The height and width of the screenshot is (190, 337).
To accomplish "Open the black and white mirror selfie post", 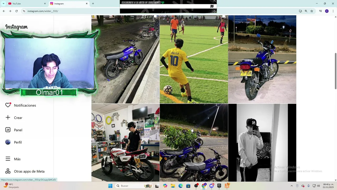I will (262, 142).
